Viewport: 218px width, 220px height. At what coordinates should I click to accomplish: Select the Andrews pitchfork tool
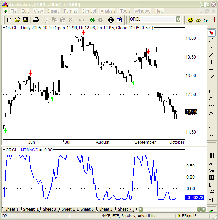point(211,121)
